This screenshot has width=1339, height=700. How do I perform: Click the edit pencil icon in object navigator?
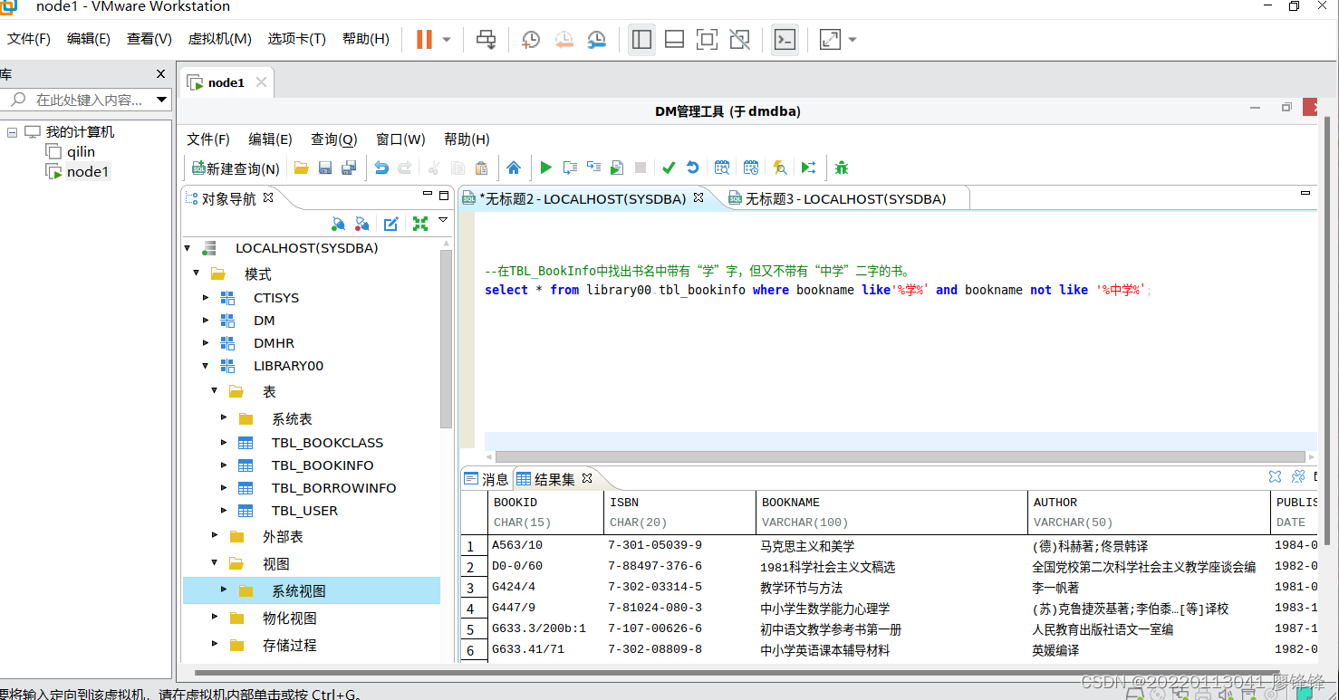pos(390,224)
